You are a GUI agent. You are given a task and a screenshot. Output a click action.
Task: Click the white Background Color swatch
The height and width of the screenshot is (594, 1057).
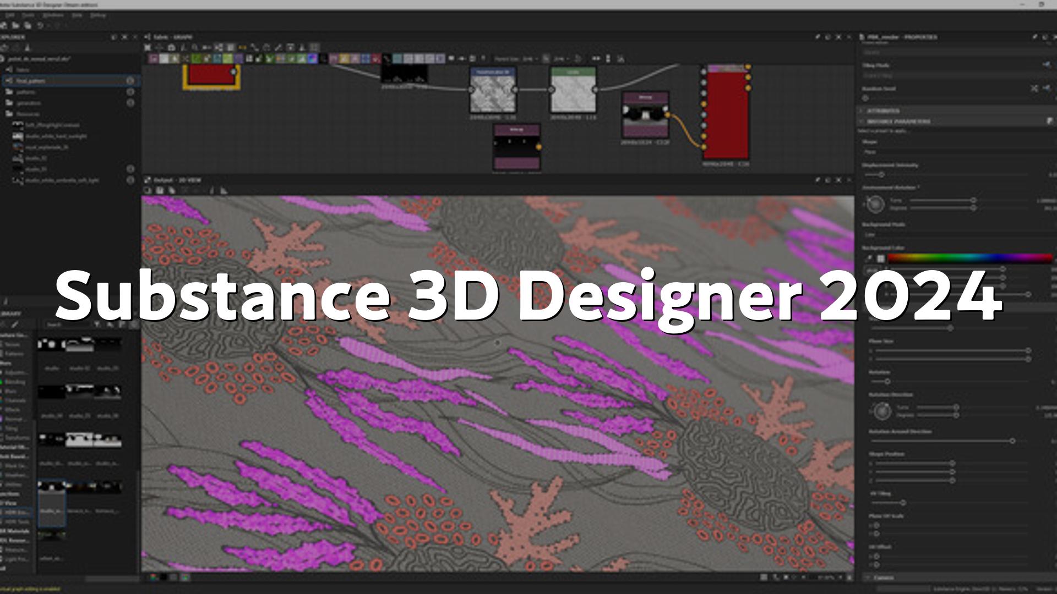881,258
